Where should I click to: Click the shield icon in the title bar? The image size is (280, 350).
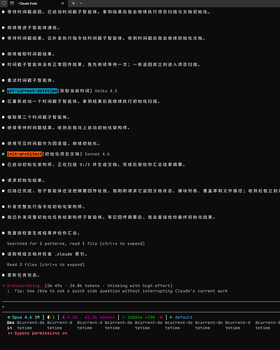click(4, 3)
